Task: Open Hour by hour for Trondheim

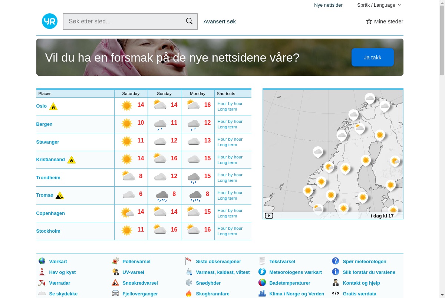Action: click(x=230, y=175)
